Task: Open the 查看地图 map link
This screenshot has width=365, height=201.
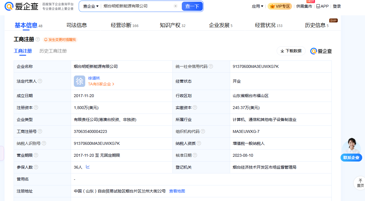Action: coord(177,191)
